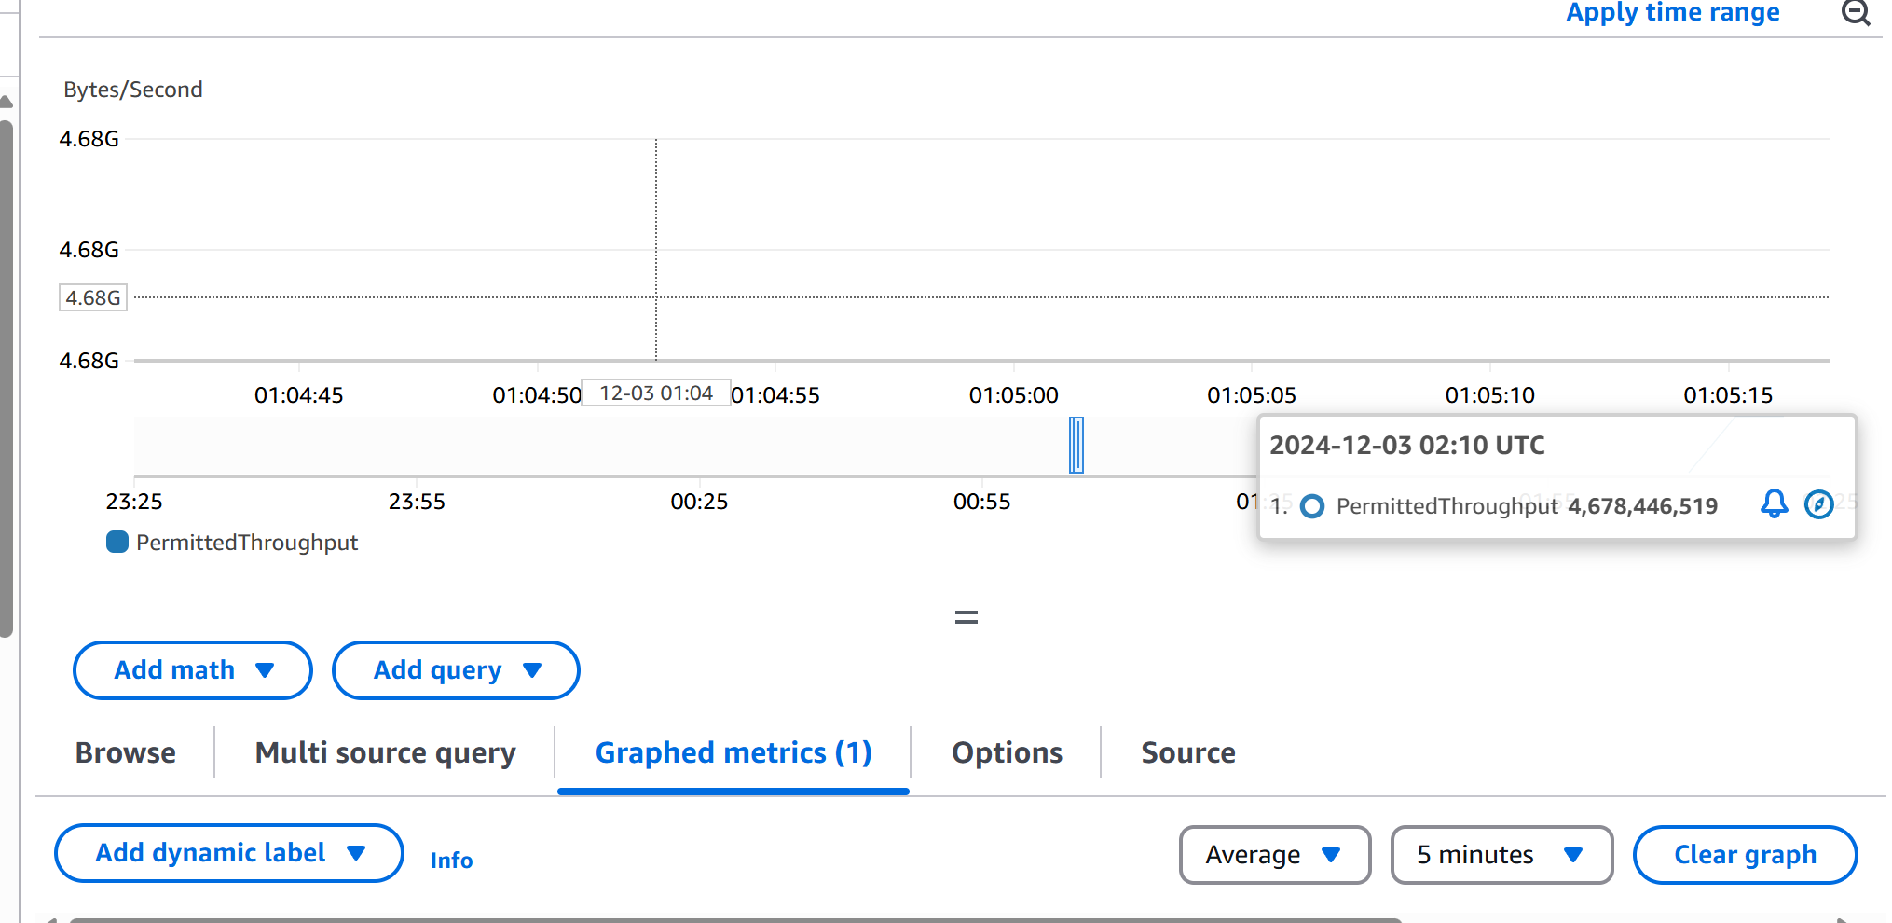
Task: Click the alarm bell icon in tooltip
Action: 1774,504
